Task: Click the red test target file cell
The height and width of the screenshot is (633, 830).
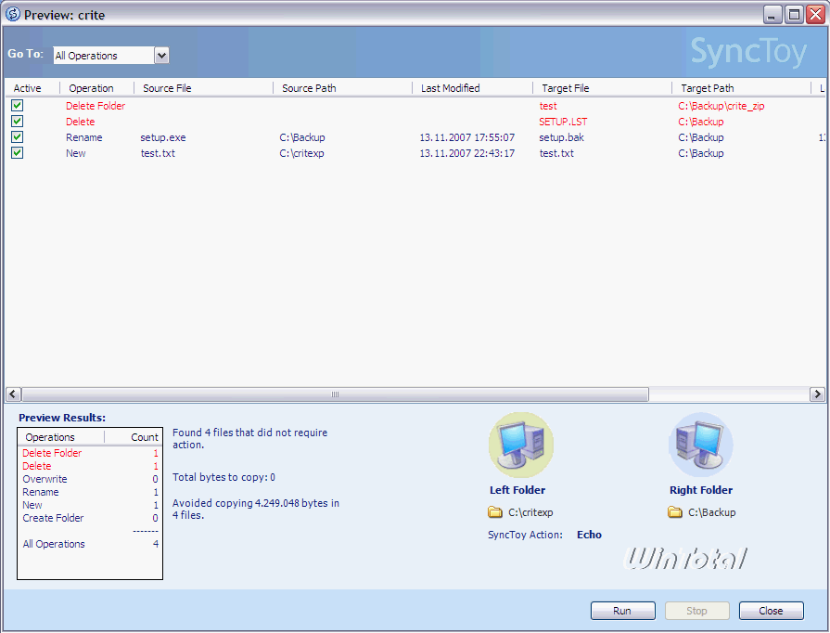Action: (x=548, y=106)
